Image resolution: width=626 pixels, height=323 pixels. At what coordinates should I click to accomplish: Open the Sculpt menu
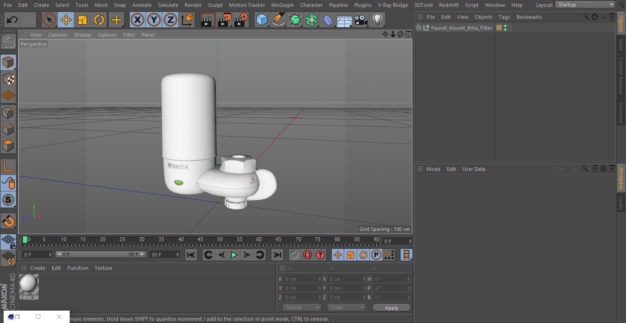pyautogui.click(x=215, y=5)
